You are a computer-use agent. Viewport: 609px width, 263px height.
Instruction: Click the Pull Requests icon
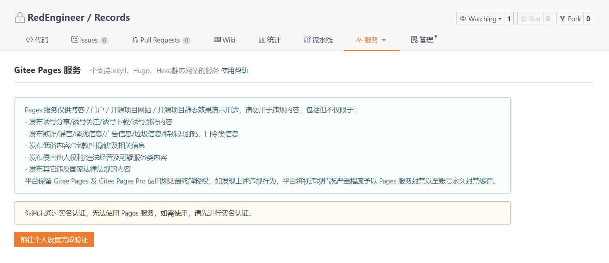(135, 40)
